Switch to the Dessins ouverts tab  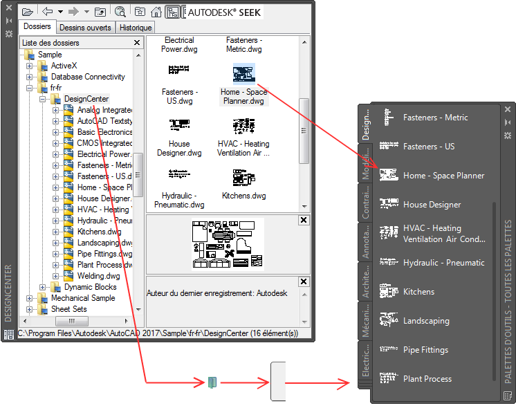(85, 28)
